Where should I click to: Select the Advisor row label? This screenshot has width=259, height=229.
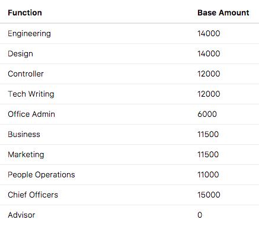coord(21,215)
